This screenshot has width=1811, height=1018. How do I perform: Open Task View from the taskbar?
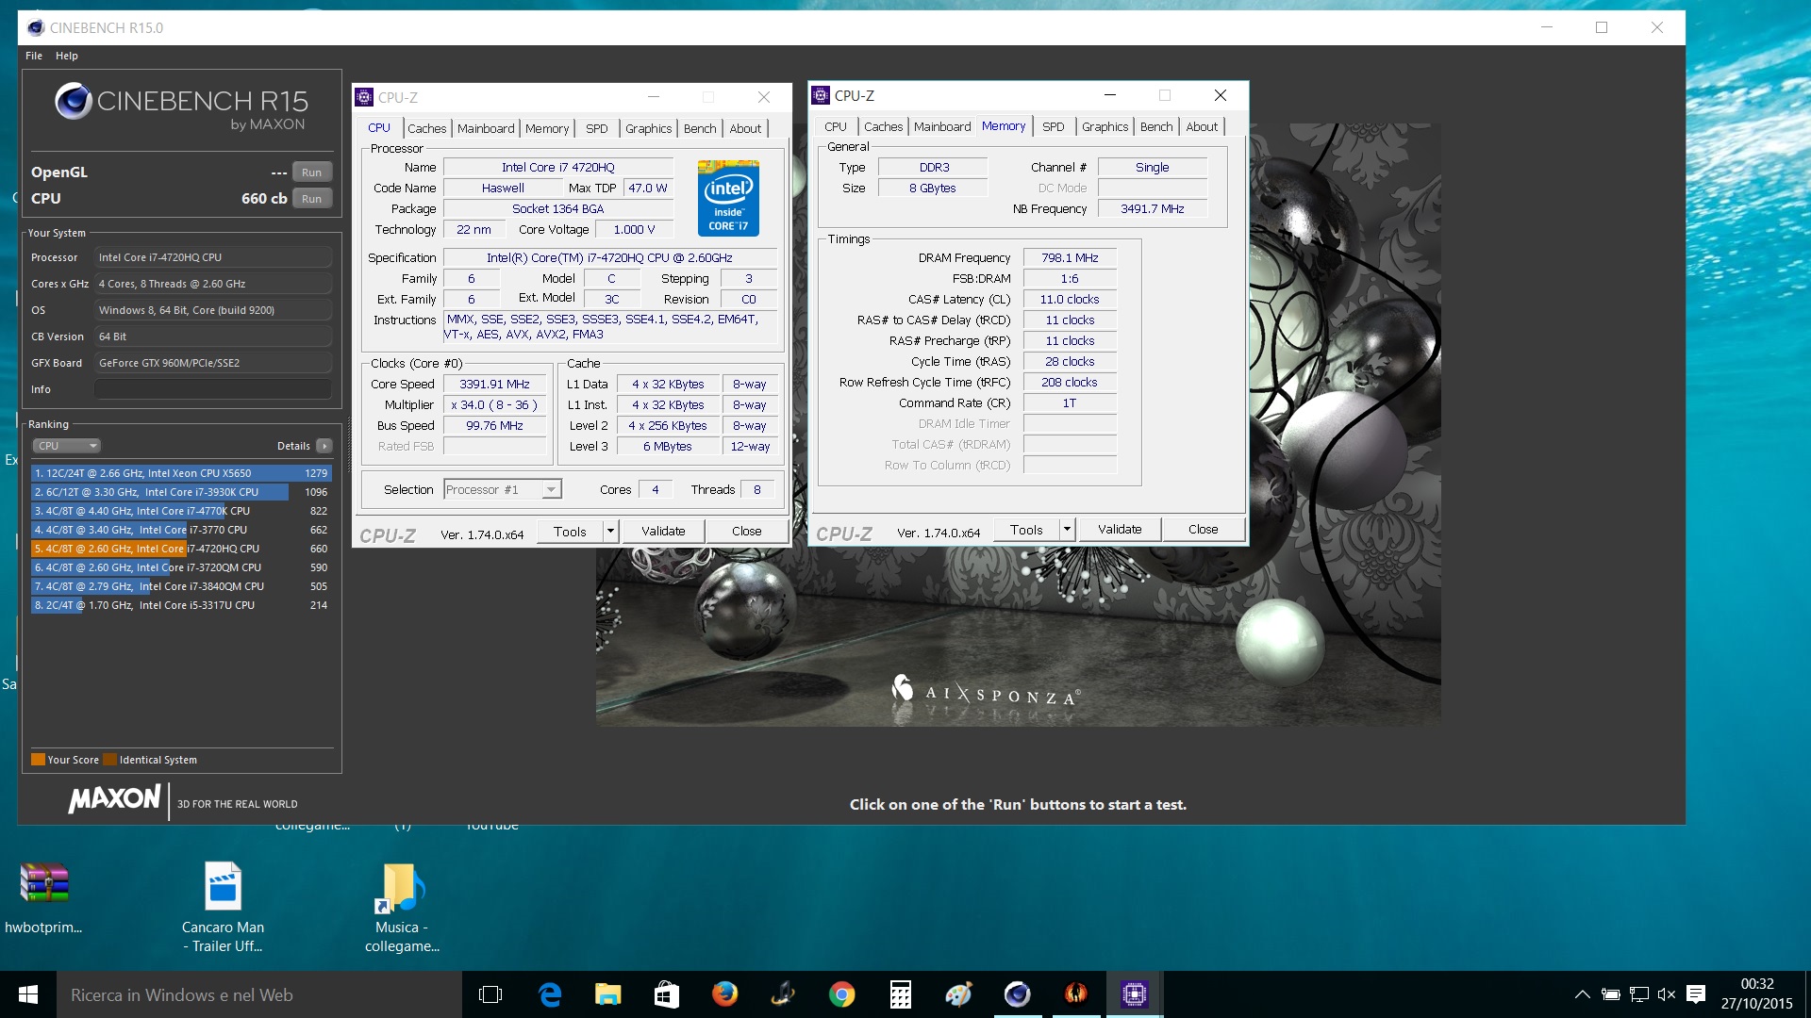tap(490, 994)
